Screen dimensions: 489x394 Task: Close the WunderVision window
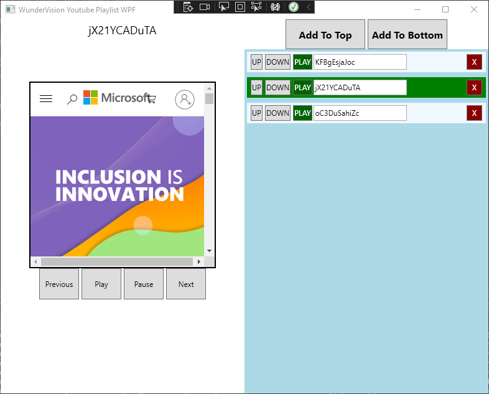474,9
